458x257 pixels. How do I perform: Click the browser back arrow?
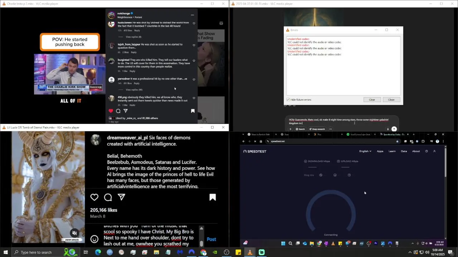tap(244, 141)
